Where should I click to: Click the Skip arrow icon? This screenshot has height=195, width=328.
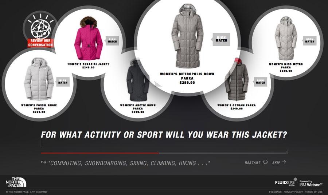point(284,162)
